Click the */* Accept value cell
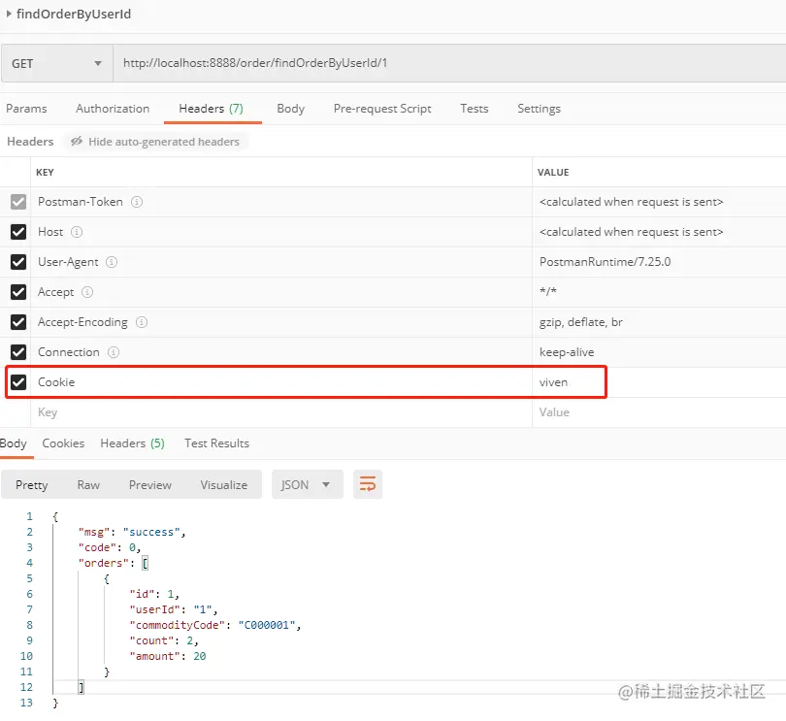This screenshot has height=721, width=786. pos(659,292)
